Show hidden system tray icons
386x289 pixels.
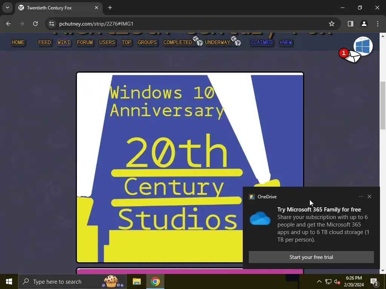click(319, 281)
